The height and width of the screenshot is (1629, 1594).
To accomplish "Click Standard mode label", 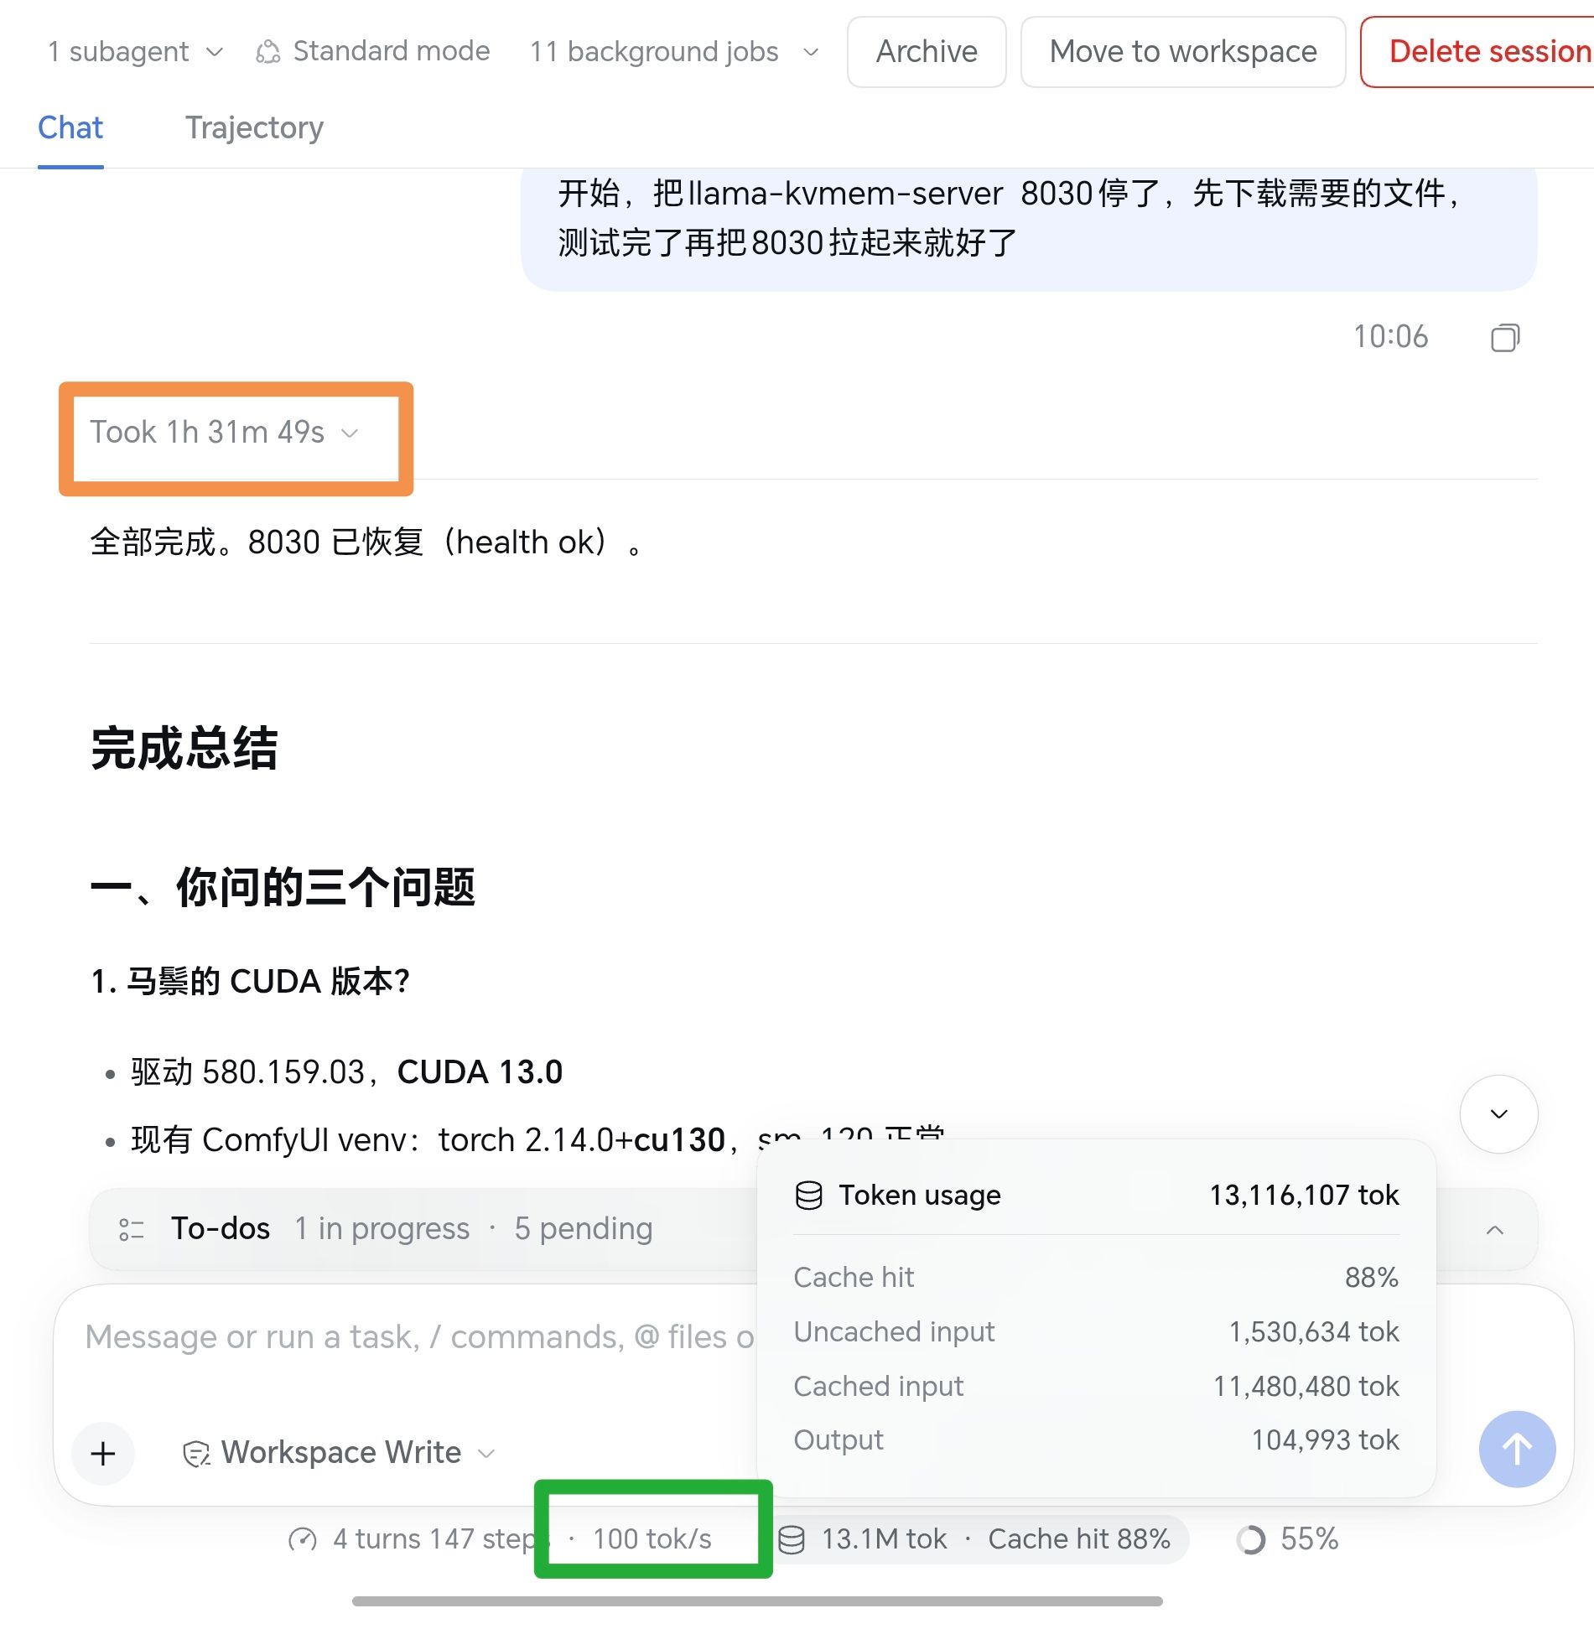I will coord(392,51).
